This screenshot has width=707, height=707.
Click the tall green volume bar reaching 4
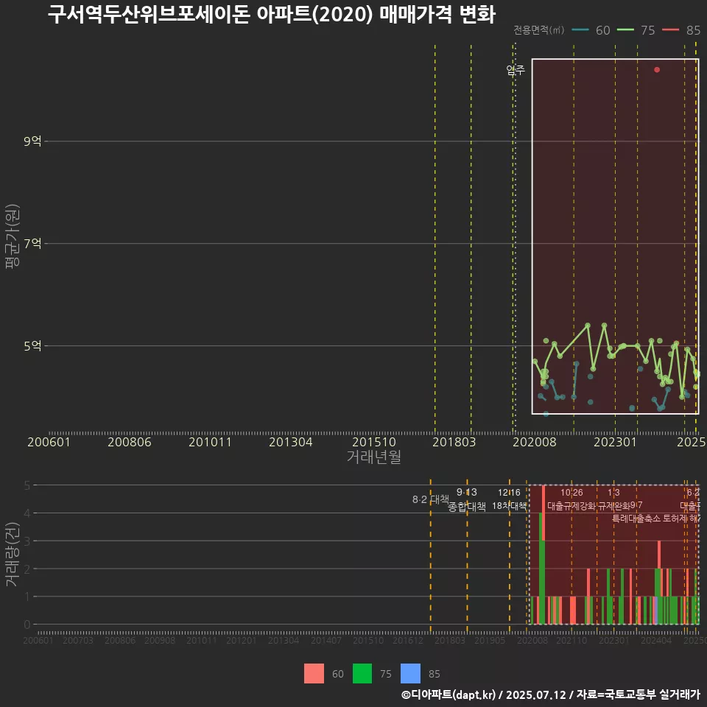click(541, 569)
